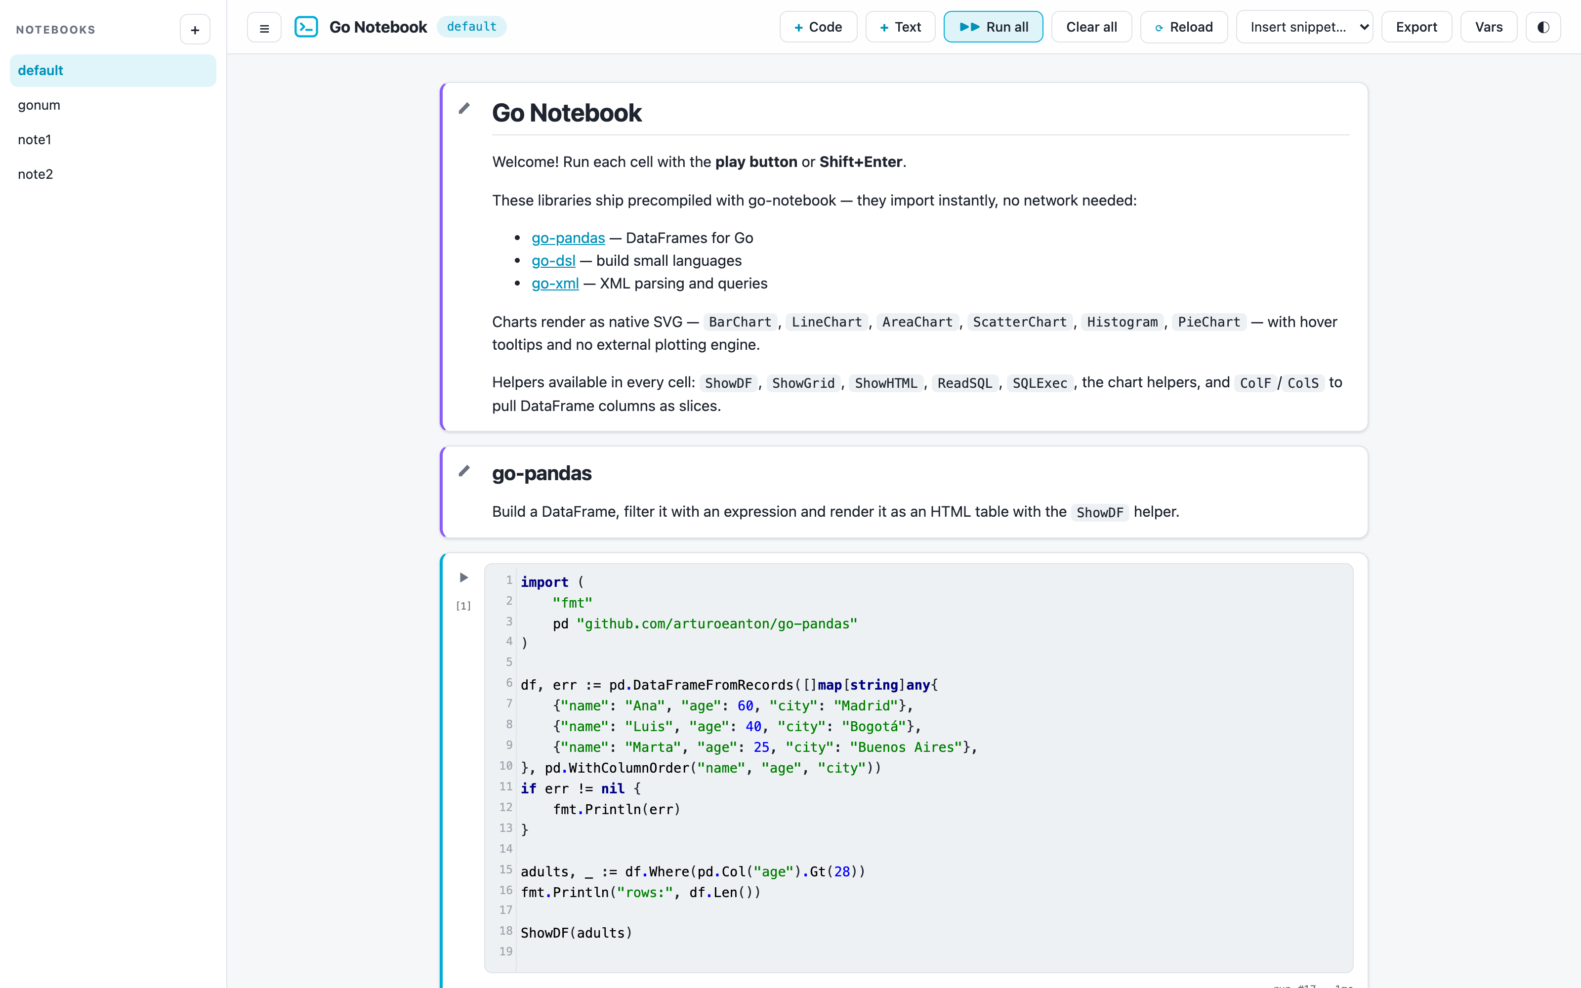Export the notebook
The image size is (1581, 988).
[1416, 28]
